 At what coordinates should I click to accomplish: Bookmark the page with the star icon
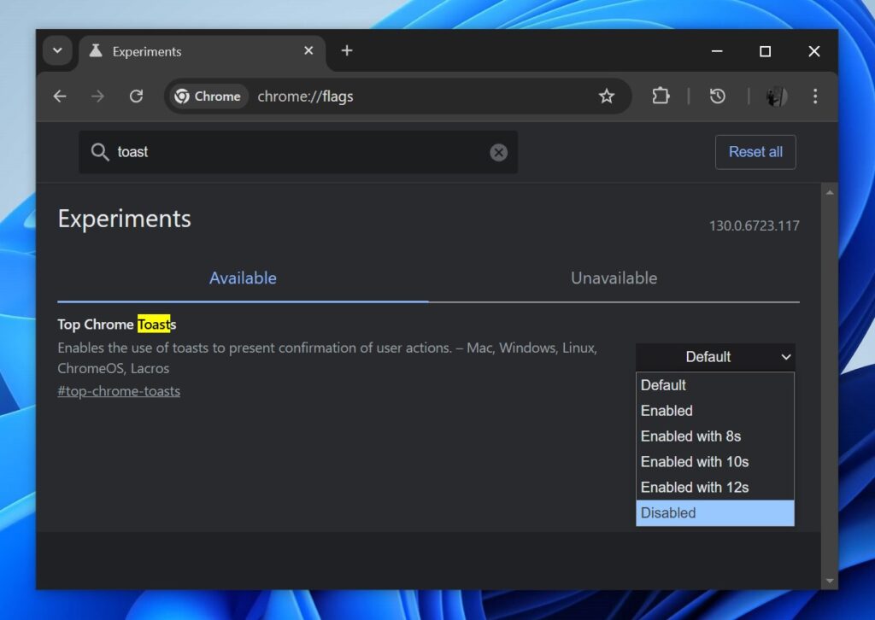(607, 97)
